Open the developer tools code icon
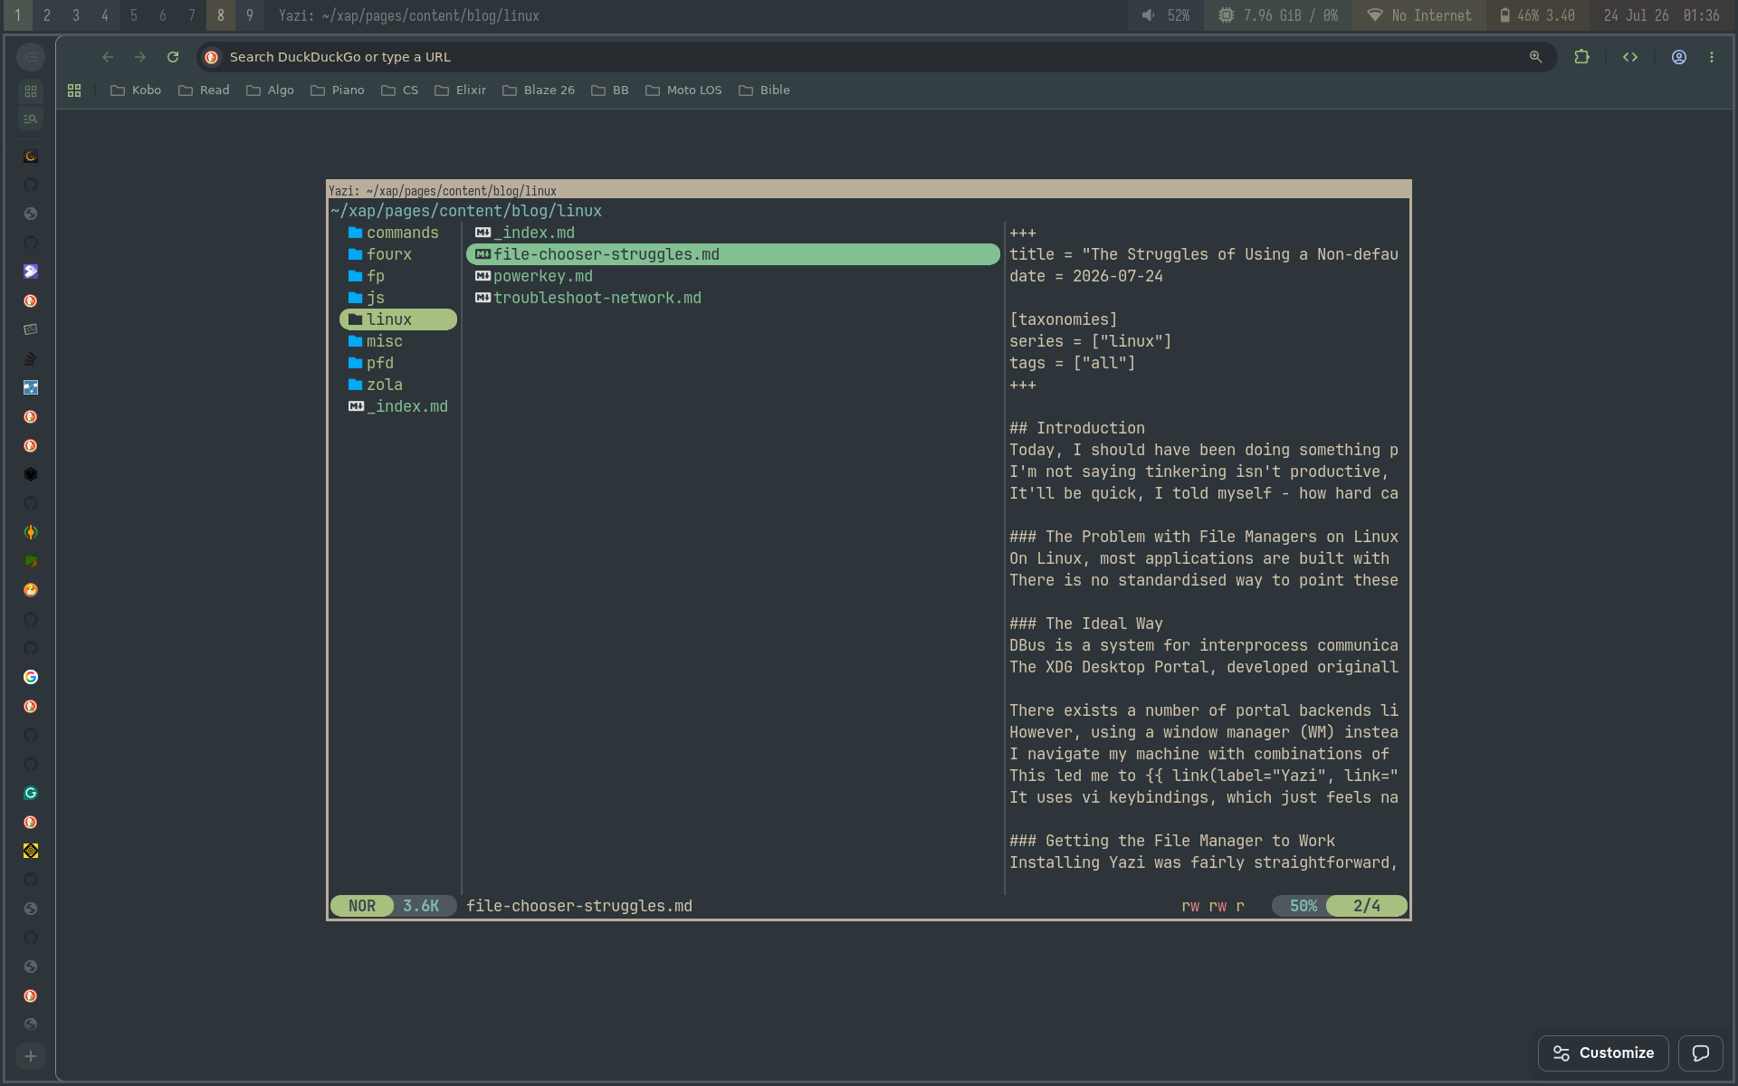Screen dimensions: 1738x1086 (1630, 57)
